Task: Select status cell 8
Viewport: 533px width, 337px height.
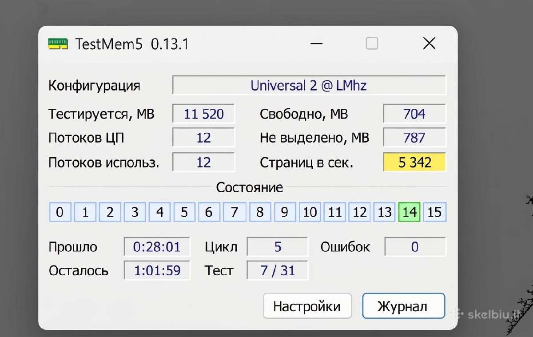Action: click(260, 212)
